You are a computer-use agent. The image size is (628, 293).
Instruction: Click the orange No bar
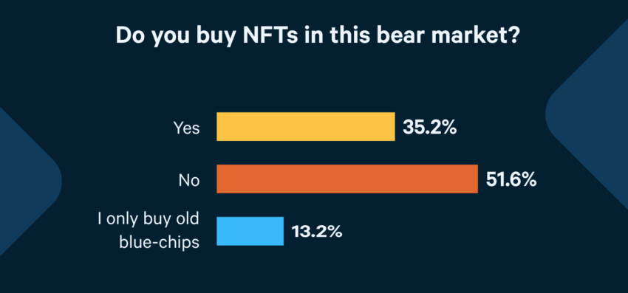pyautogui.click(x=347, y=179)
